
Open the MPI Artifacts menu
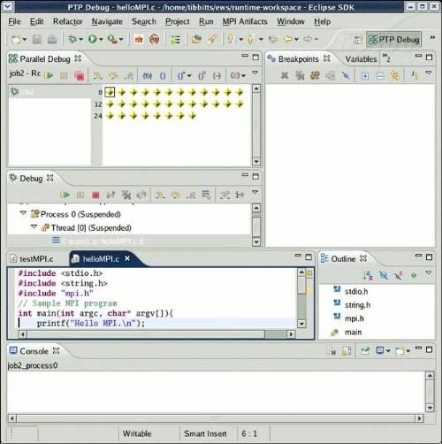coord(245,21)
